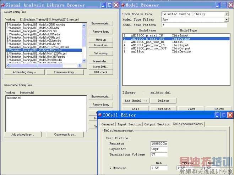Switch to General tab in IOCell Editor
The height and width of the screenshot is (175, 234).
pos(108,124)
